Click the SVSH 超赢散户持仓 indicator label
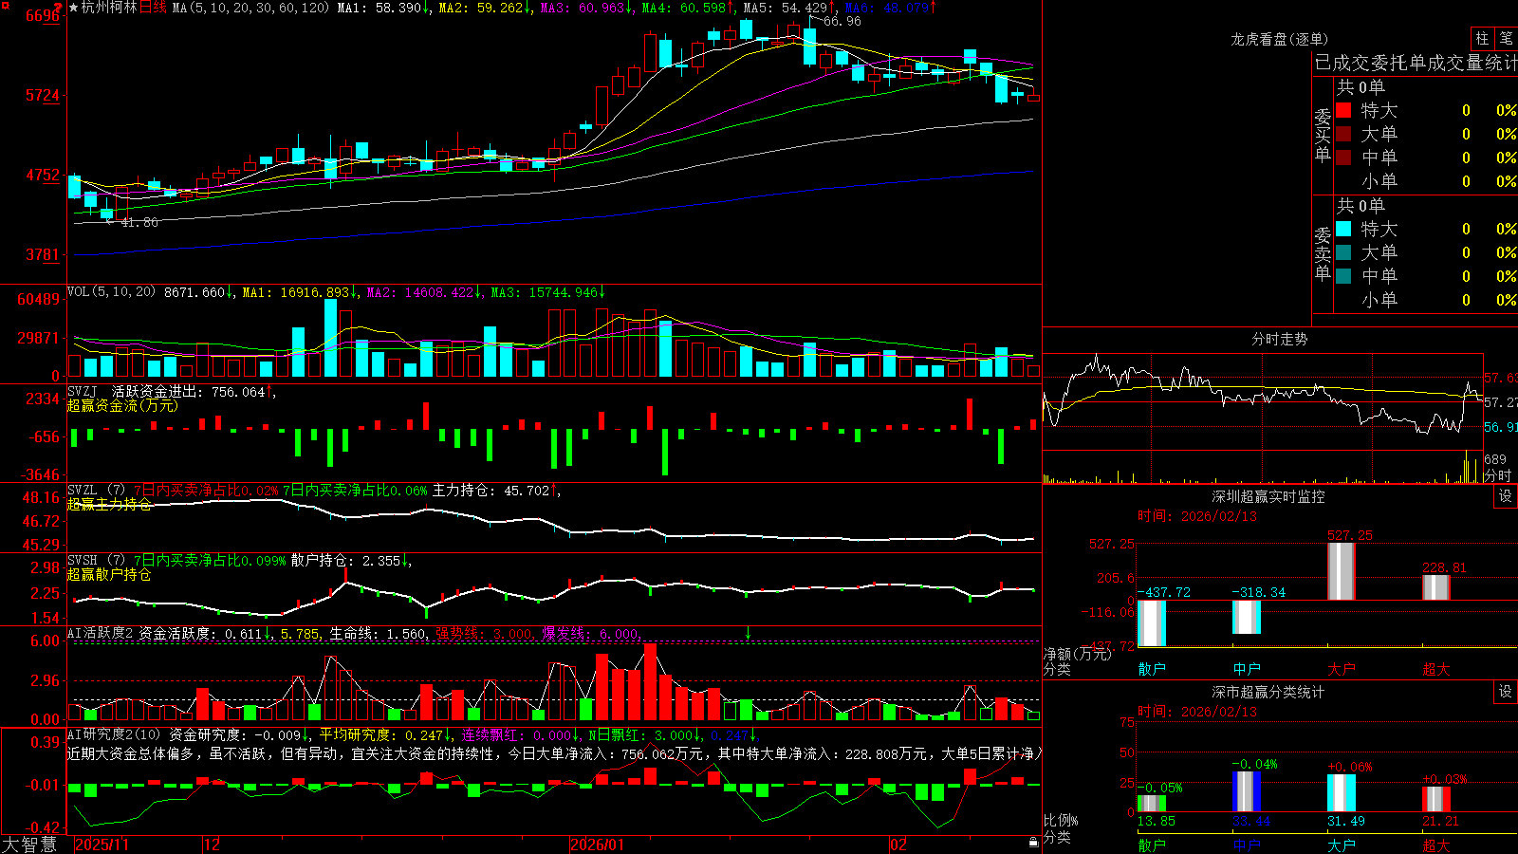This screenshot has width=1518, height=854. tap(109, 567)
